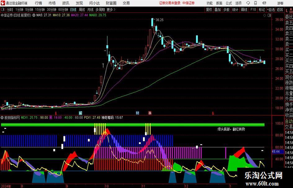The image size is (293, 188).
Task: Click the 标记 mark button
Action: click(x=262, y=10)
